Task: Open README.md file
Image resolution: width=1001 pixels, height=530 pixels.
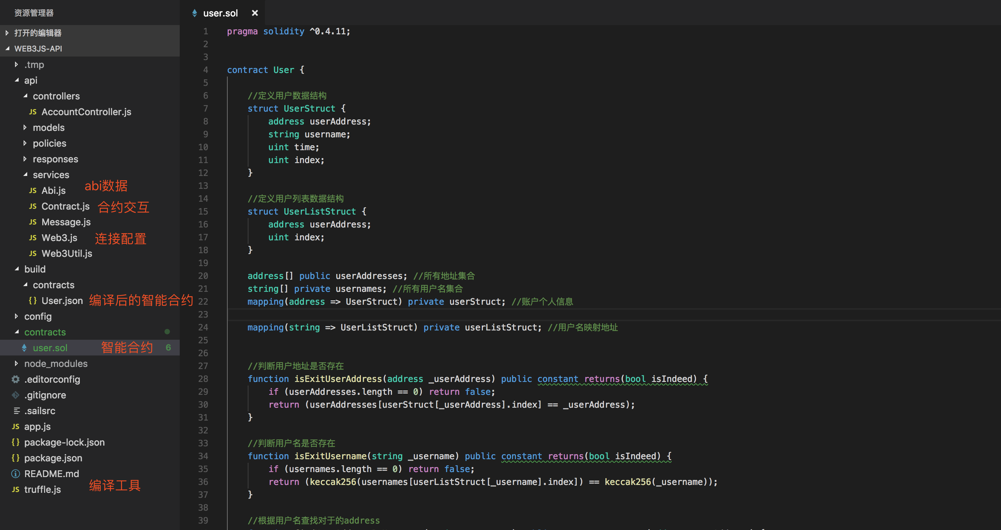Action: [x=52, y=474]
